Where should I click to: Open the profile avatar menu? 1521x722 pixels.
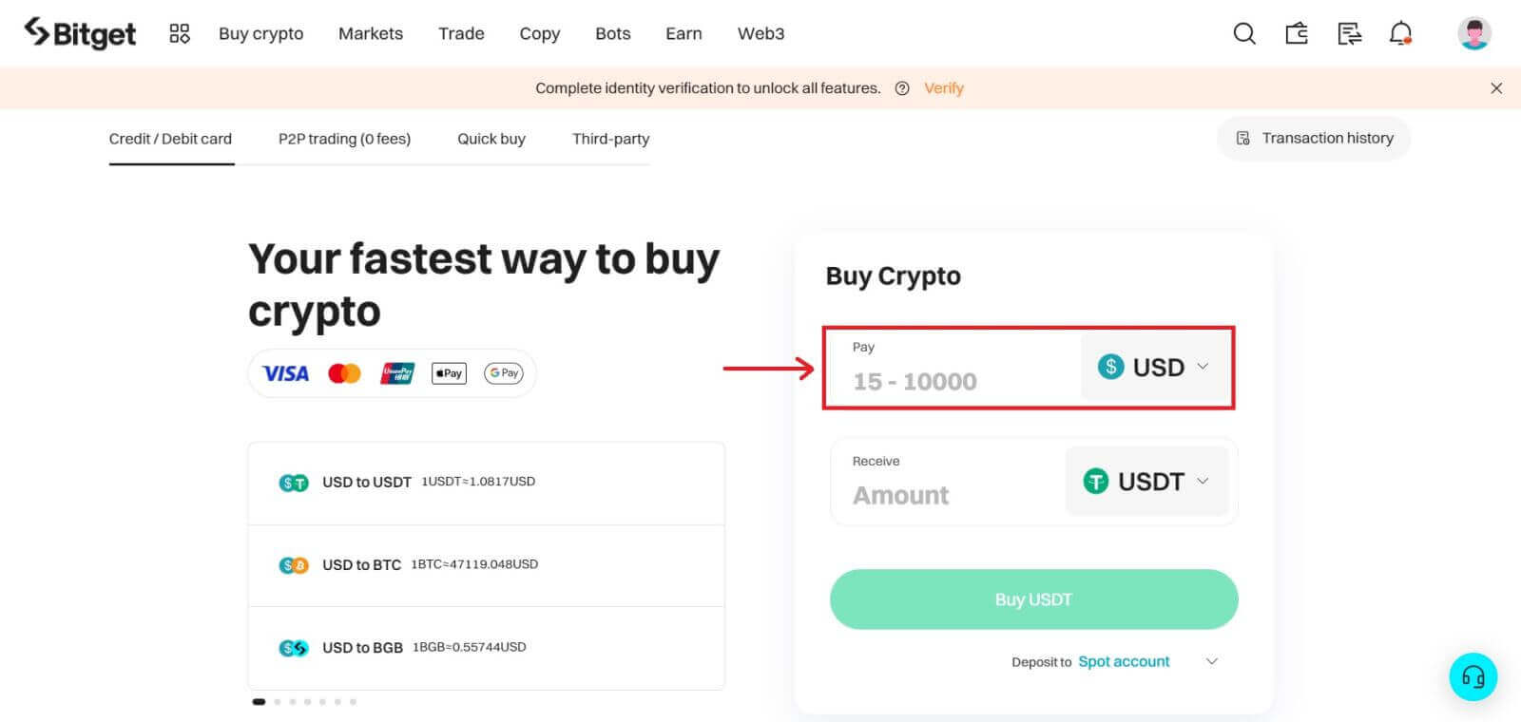(x=1473, y=34)
